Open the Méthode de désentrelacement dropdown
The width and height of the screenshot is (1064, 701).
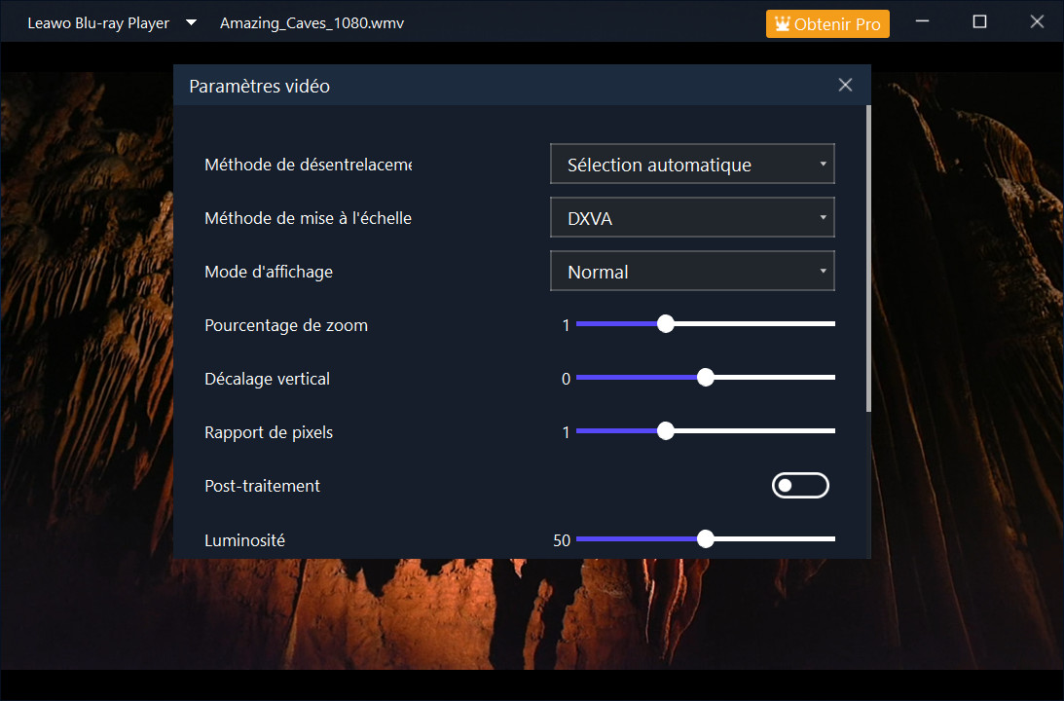pos(692,165)
